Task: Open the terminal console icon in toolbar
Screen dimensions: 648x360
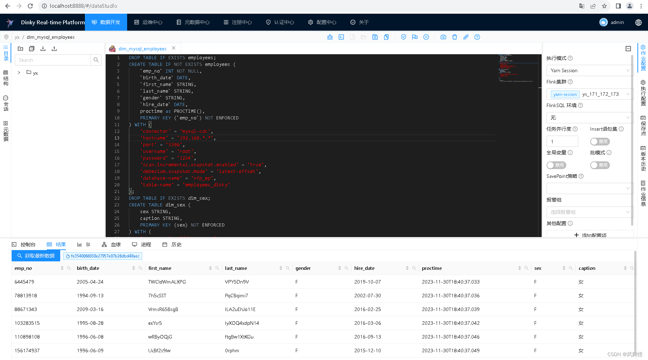Action: tap(341, 37)
